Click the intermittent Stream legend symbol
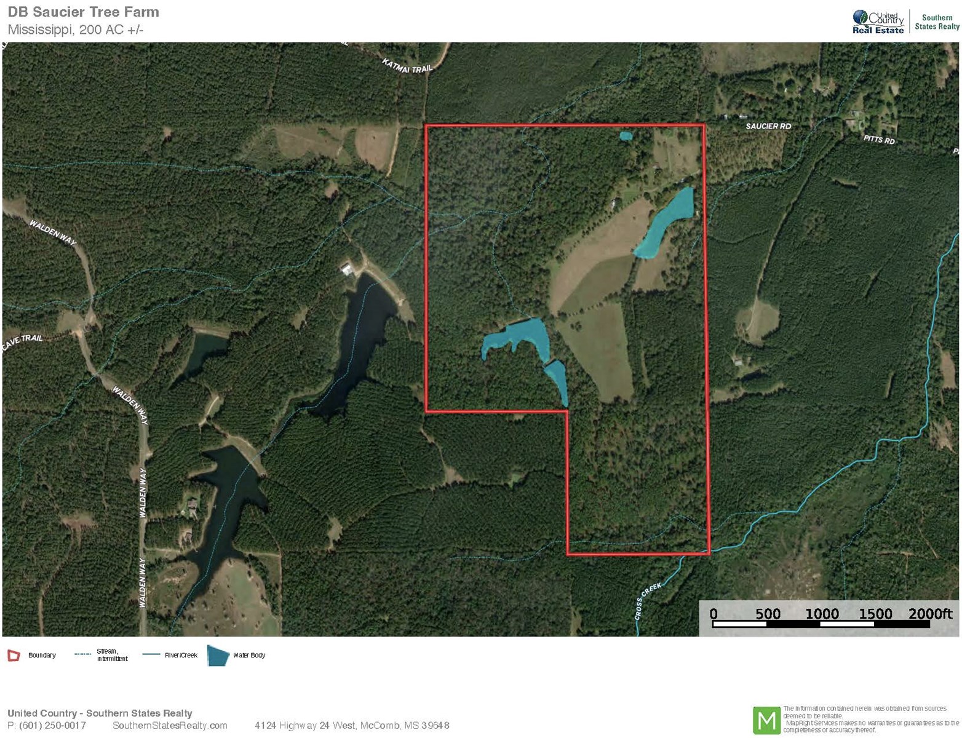The height and width of the screenshot is (738, 962). (83, 654)
